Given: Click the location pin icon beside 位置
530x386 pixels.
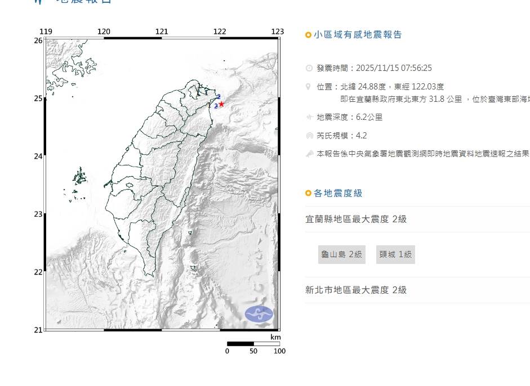Looking at the screenshot, I should click(x=309, y=87).
